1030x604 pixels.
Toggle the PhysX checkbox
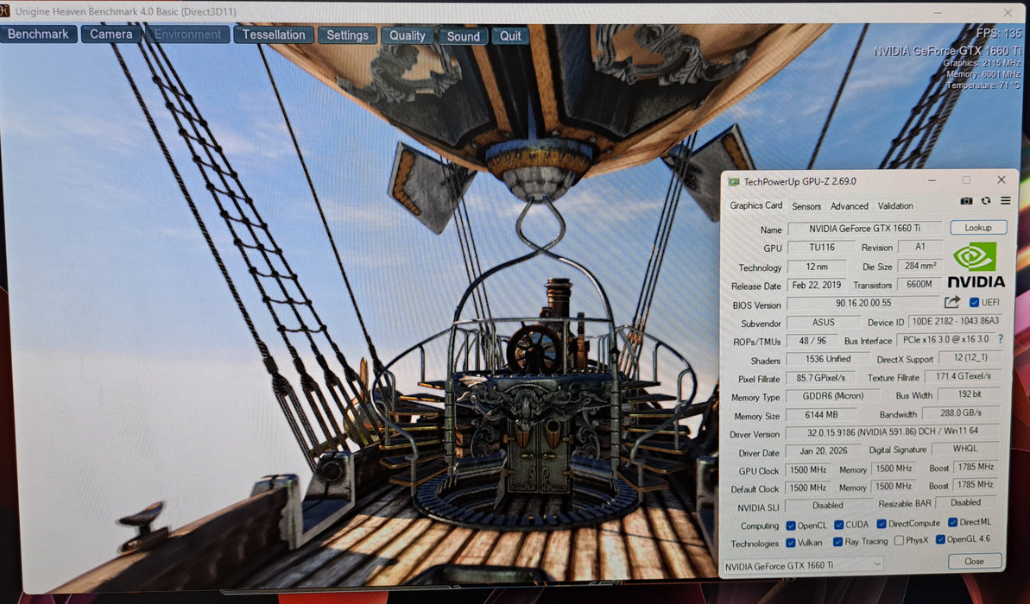click(900, 541)
